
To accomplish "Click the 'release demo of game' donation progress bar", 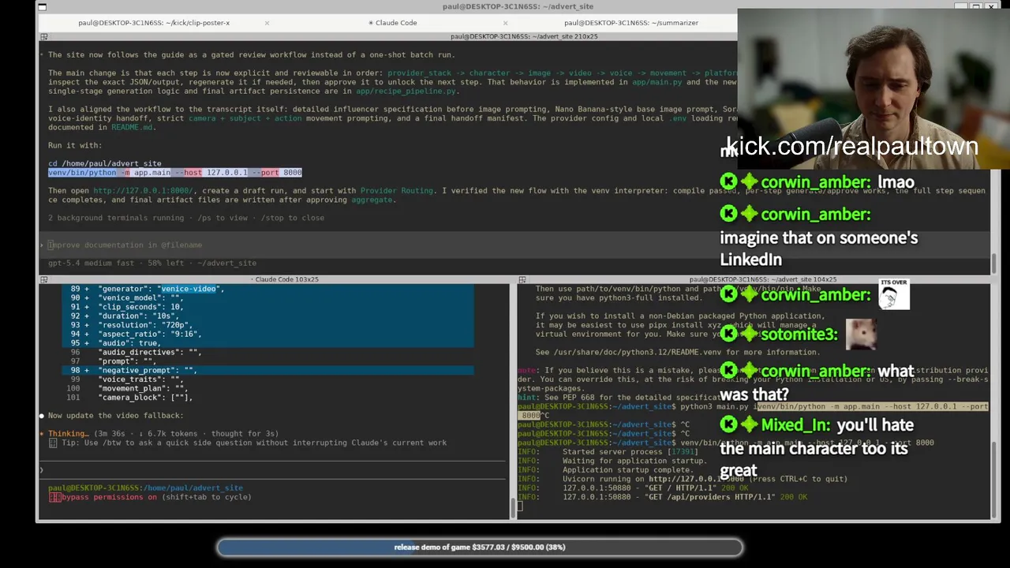I will (480, 547).
